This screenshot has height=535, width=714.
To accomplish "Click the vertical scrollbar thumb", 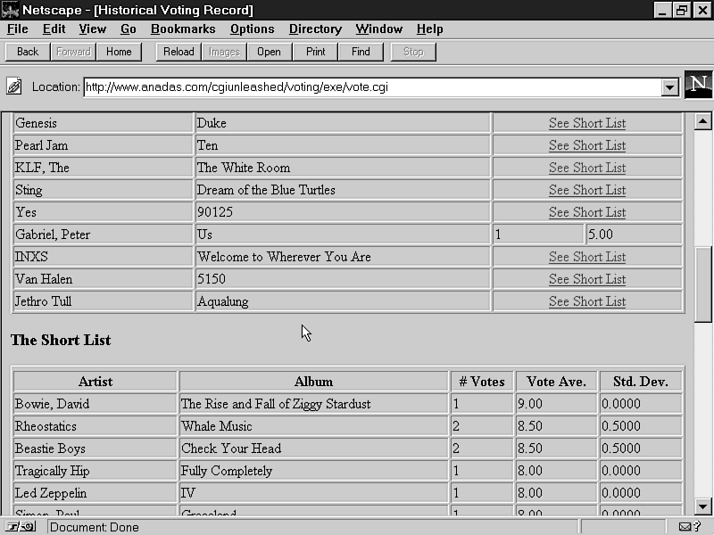I will [702, 284].
